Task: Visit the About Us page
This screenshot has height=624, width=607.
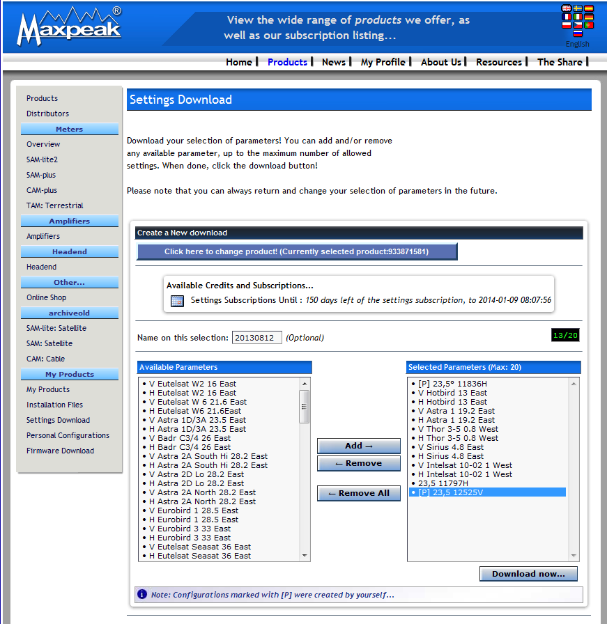Action: point(441,62)
